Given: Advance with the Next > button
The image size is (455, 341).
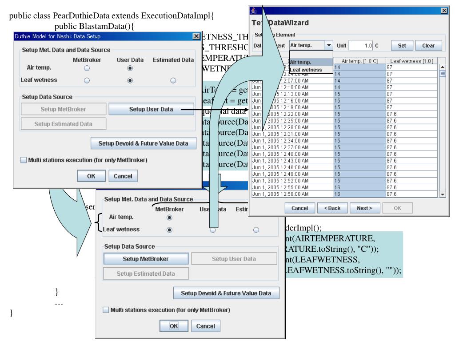Looking at the screenshot, I should tap(364, 208).
